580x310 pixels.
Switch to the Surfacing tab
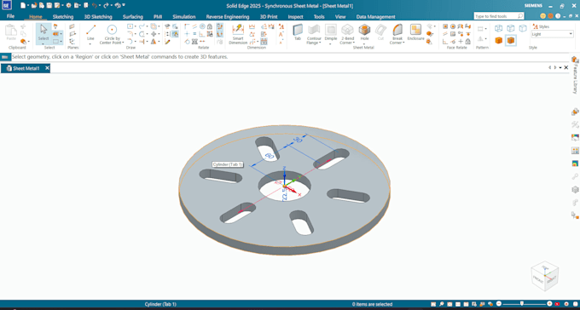133,17
